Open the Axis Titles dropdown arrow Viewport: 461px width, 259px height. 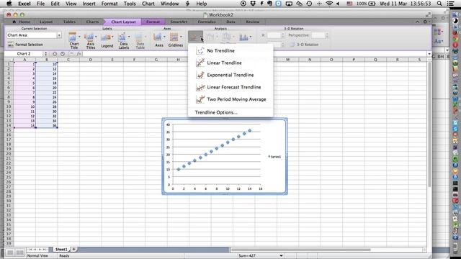coord(96,37)
